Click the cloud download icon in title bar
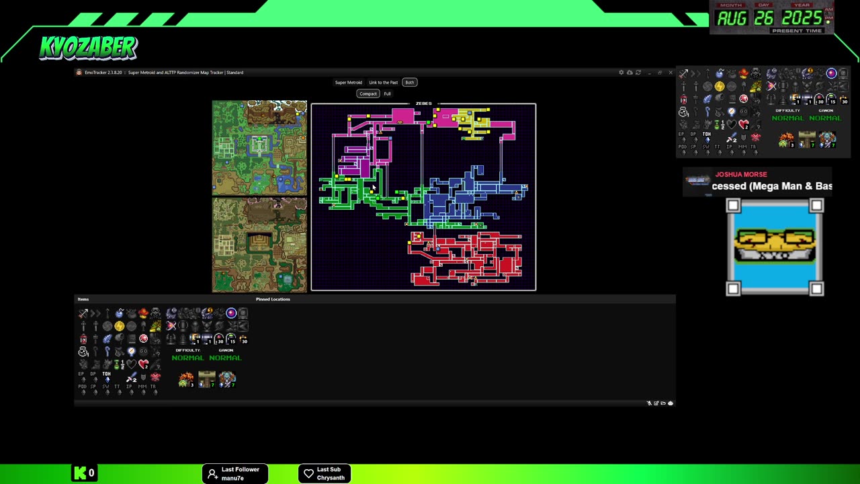 (x=630, y=73)
